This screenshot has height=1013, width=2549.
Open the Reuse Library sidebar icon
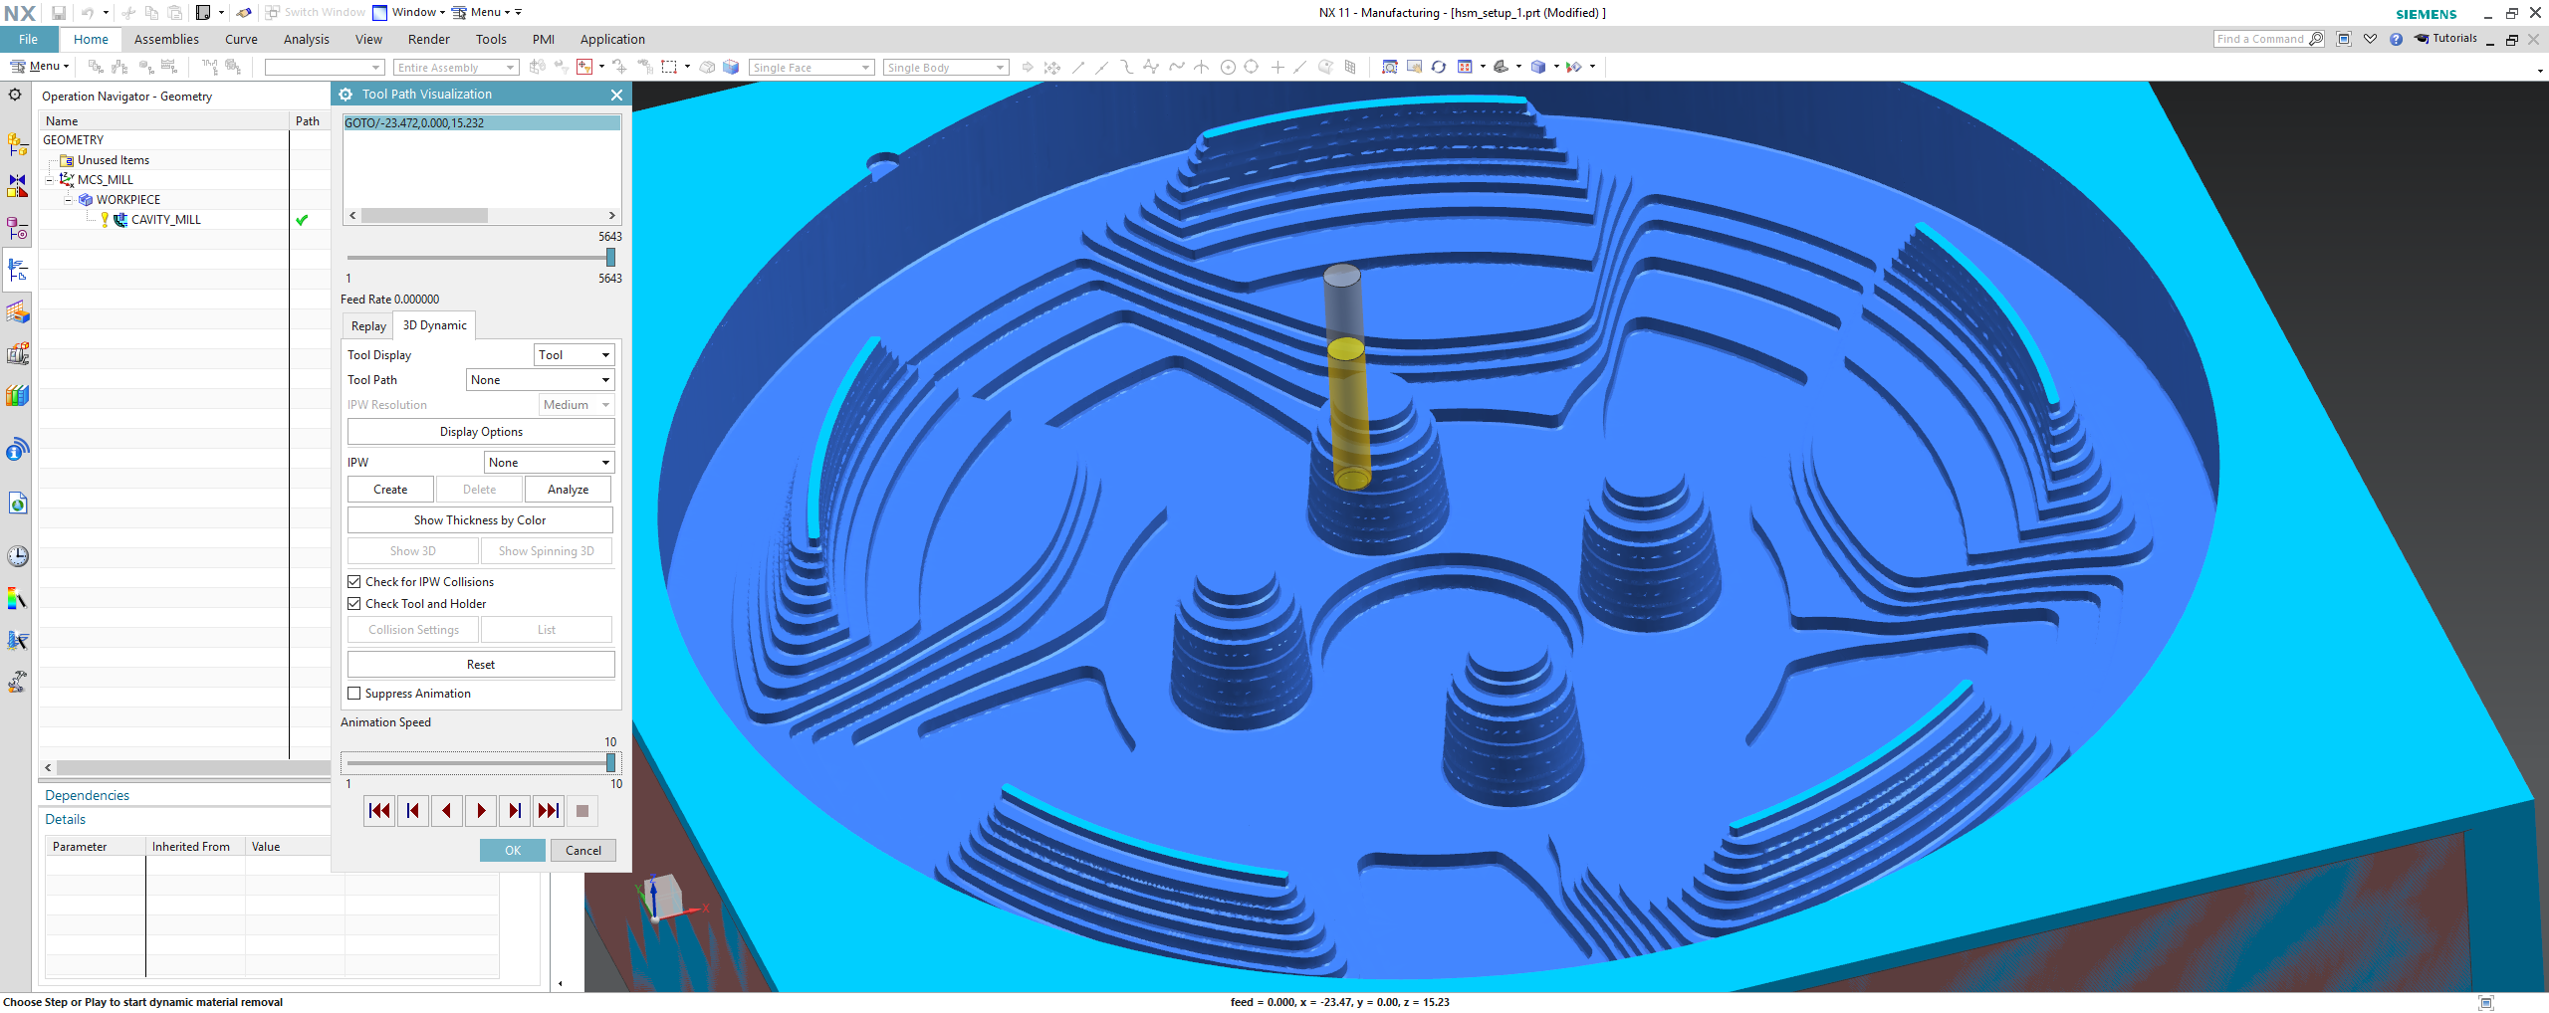pyautogui.click(x=17, y=395)
